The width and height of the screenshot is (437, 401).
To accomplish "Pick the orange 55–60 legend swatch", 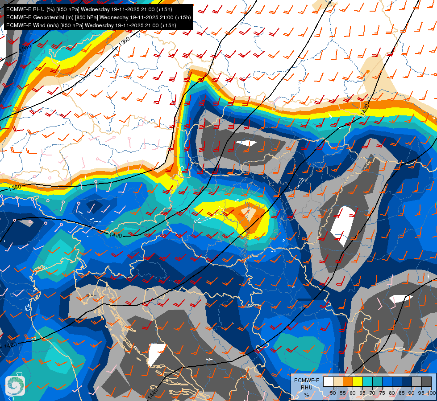I will [348, 381].
